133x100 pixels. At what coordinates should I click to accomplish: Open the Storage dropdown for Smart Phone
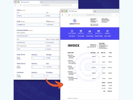pyautogui.click(x=53, y=58)
